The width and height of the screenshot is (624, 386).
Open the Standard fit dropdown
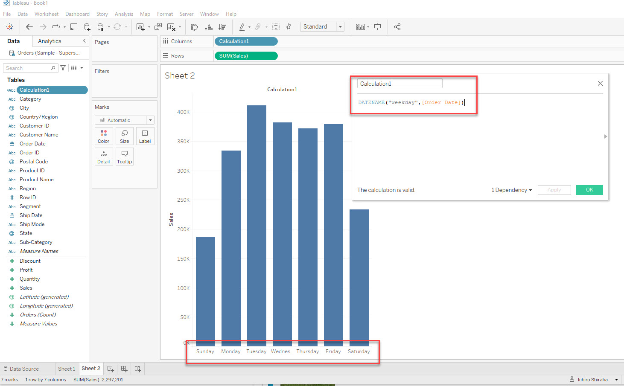[322, 27]
